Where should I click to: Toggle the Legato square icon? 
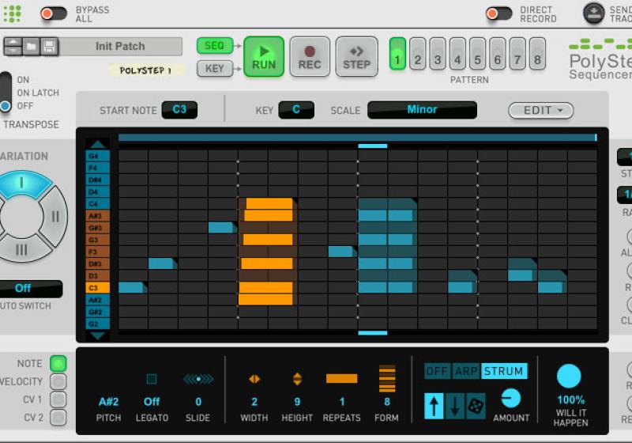point(152,379)
